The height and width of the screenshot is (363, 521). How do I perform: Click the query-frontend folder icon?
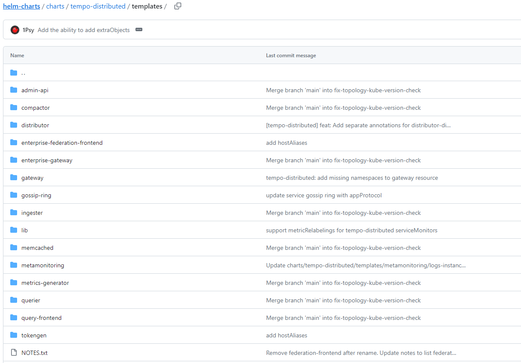coord(14,318)
